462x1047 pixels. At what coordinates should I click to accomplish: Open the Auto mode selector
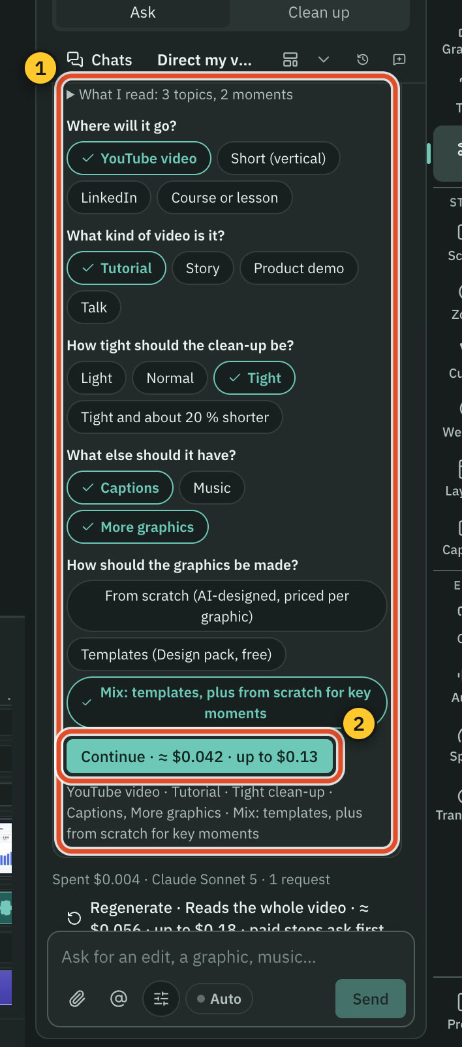click(x=219, y=999)
